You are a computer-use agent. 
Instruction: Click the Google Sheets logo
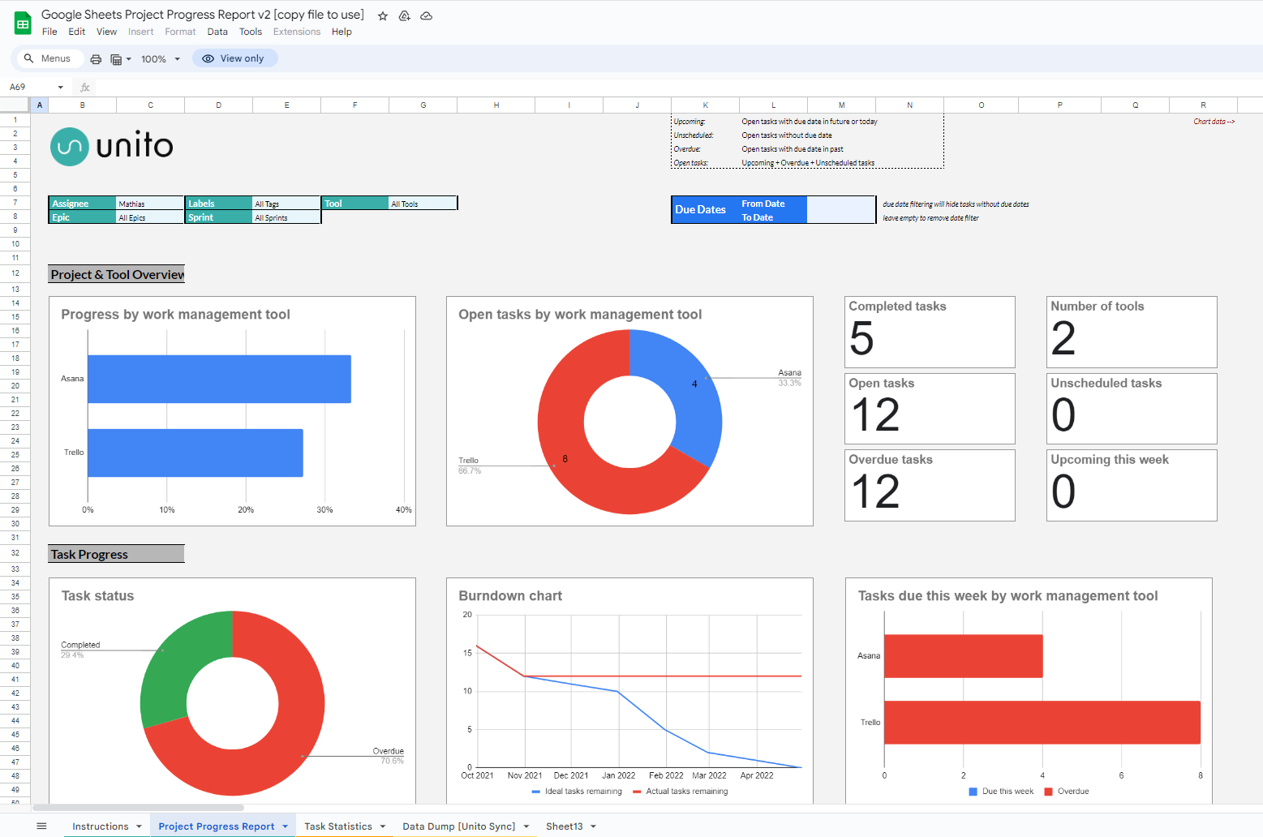coord(21,21)
